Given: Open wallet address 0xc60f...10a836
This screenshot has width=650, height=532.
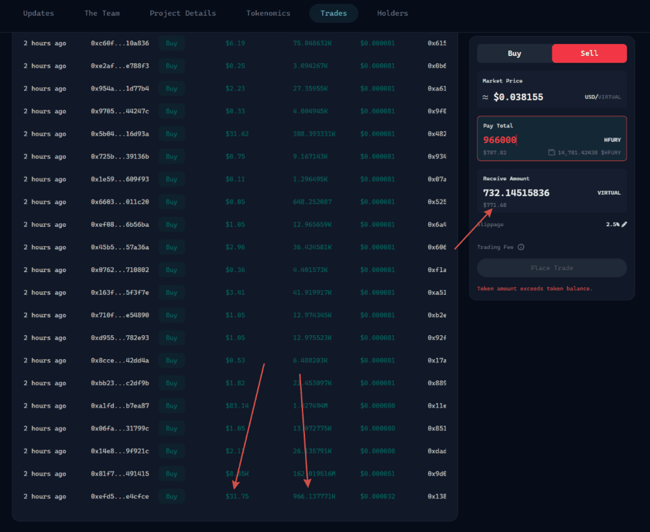Looking at the screenshot, I should (x=120, y=43).
